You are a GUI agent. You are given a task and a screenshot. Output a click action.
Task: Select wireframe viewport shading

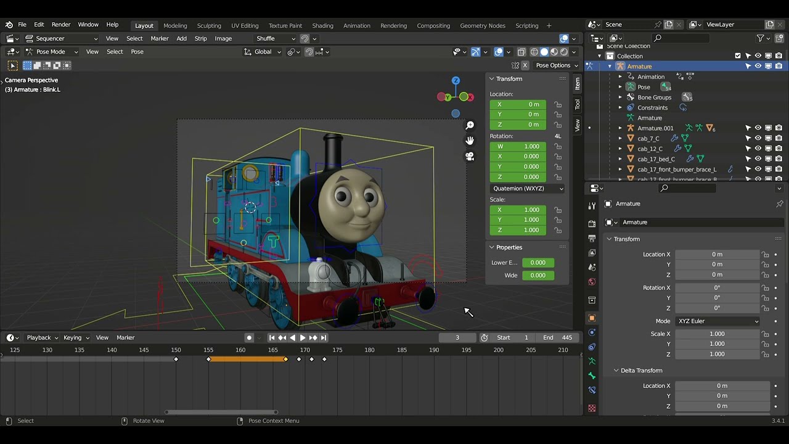[534, 52]
